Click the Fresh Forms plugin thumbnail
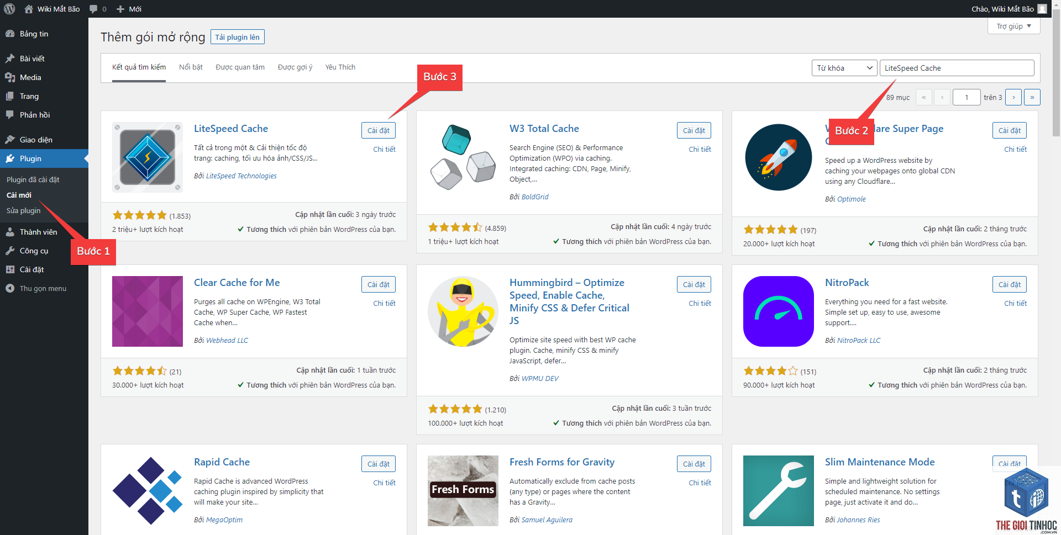 463,491
